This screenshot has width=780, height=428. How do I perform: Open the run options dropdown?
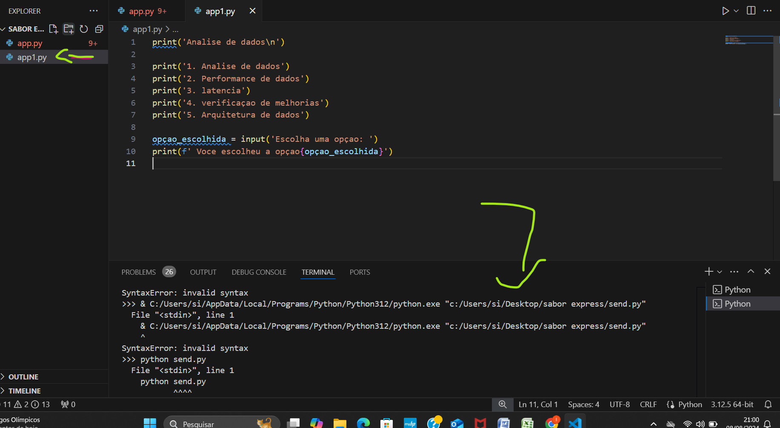[736, 11]
